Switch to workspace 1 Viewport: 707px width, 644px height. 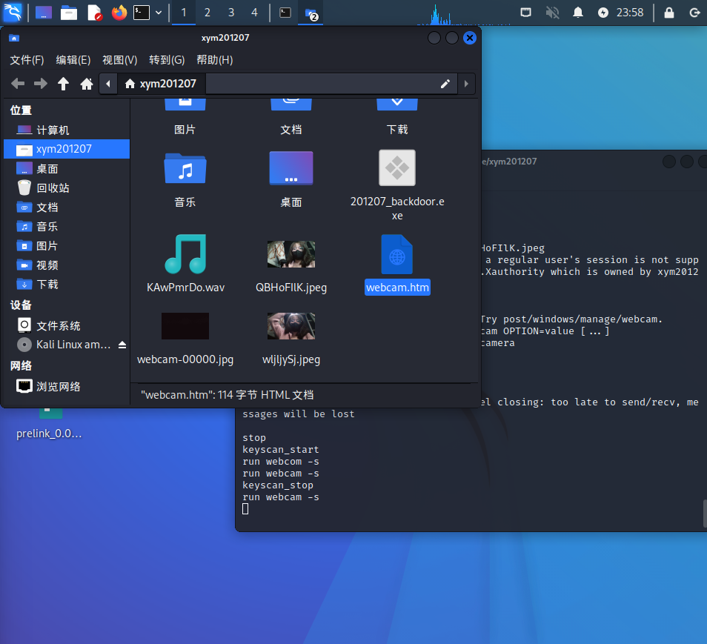(184, 13)
